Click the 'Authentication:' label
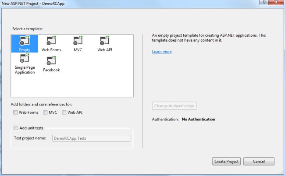This screenshot has width=285, height=176. coord(165,119)
